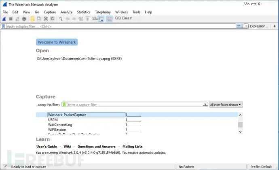Open expert information icon in status bar
This screenshot has height=170, width=279.
click(5, 166)
